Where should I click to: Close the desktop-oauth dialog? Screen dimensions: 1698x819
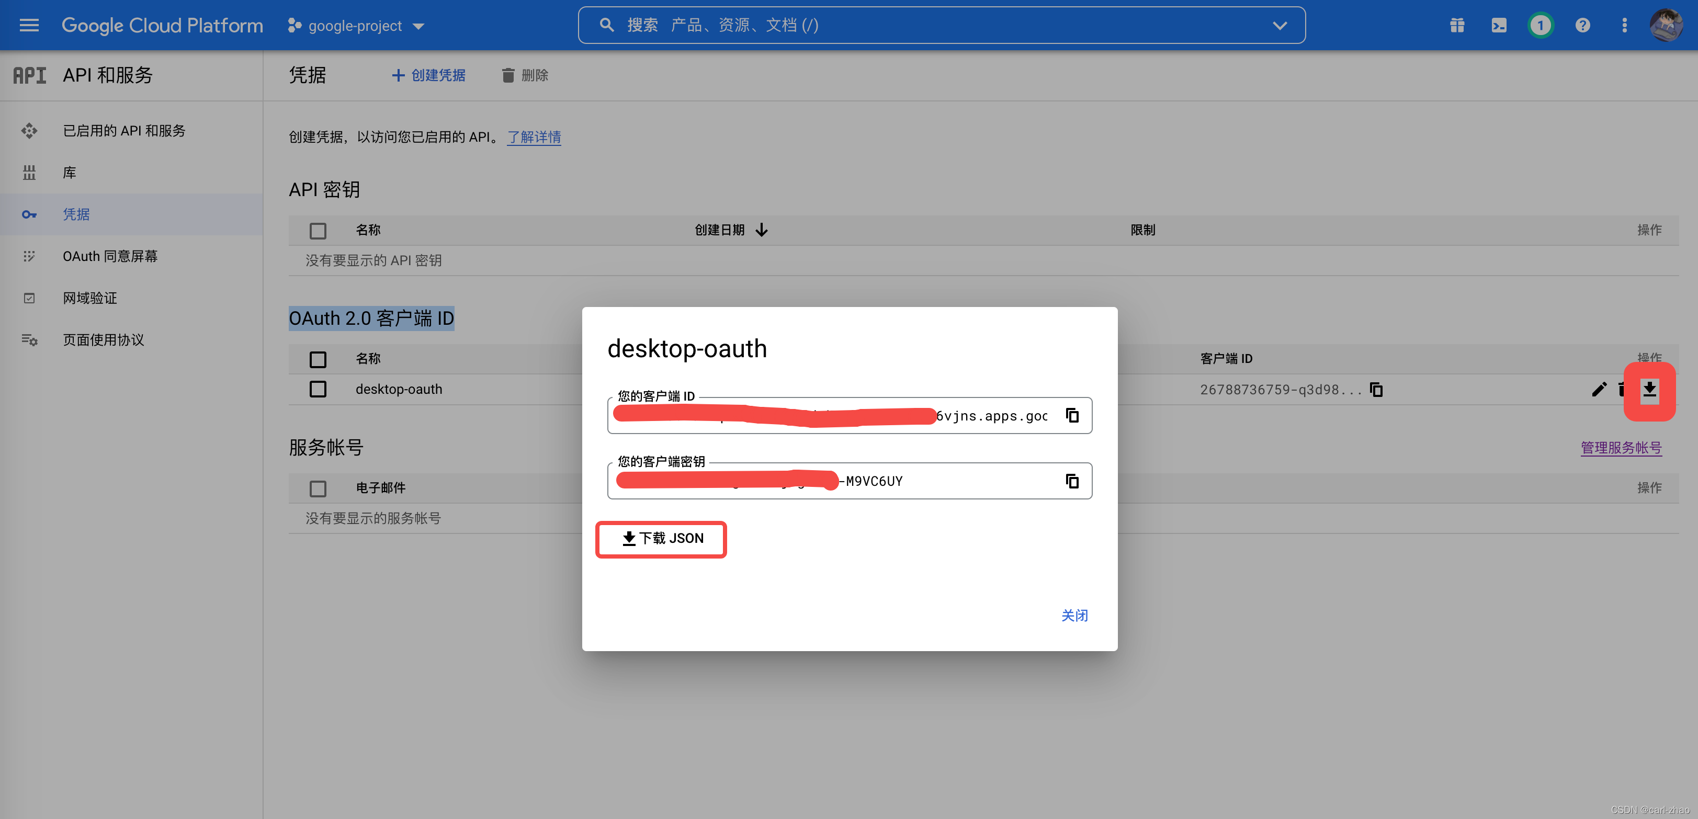point(1074,615)
